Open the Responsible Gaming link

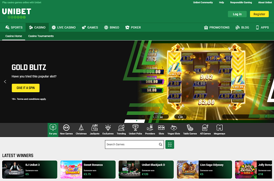(x=241, y=3)
